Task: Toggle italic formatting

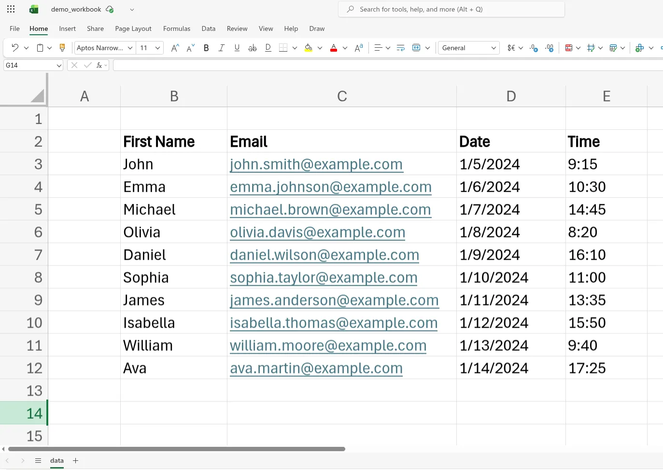Action: 222,48
